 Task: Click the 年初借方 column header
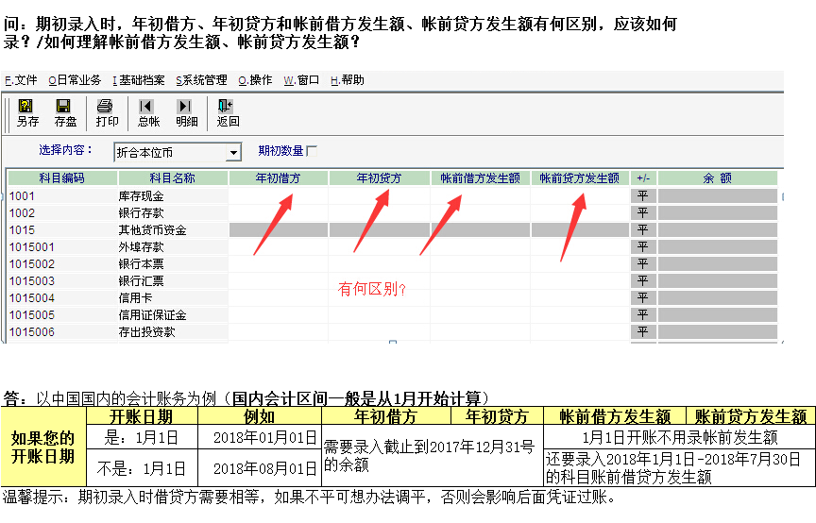(278, 178)
